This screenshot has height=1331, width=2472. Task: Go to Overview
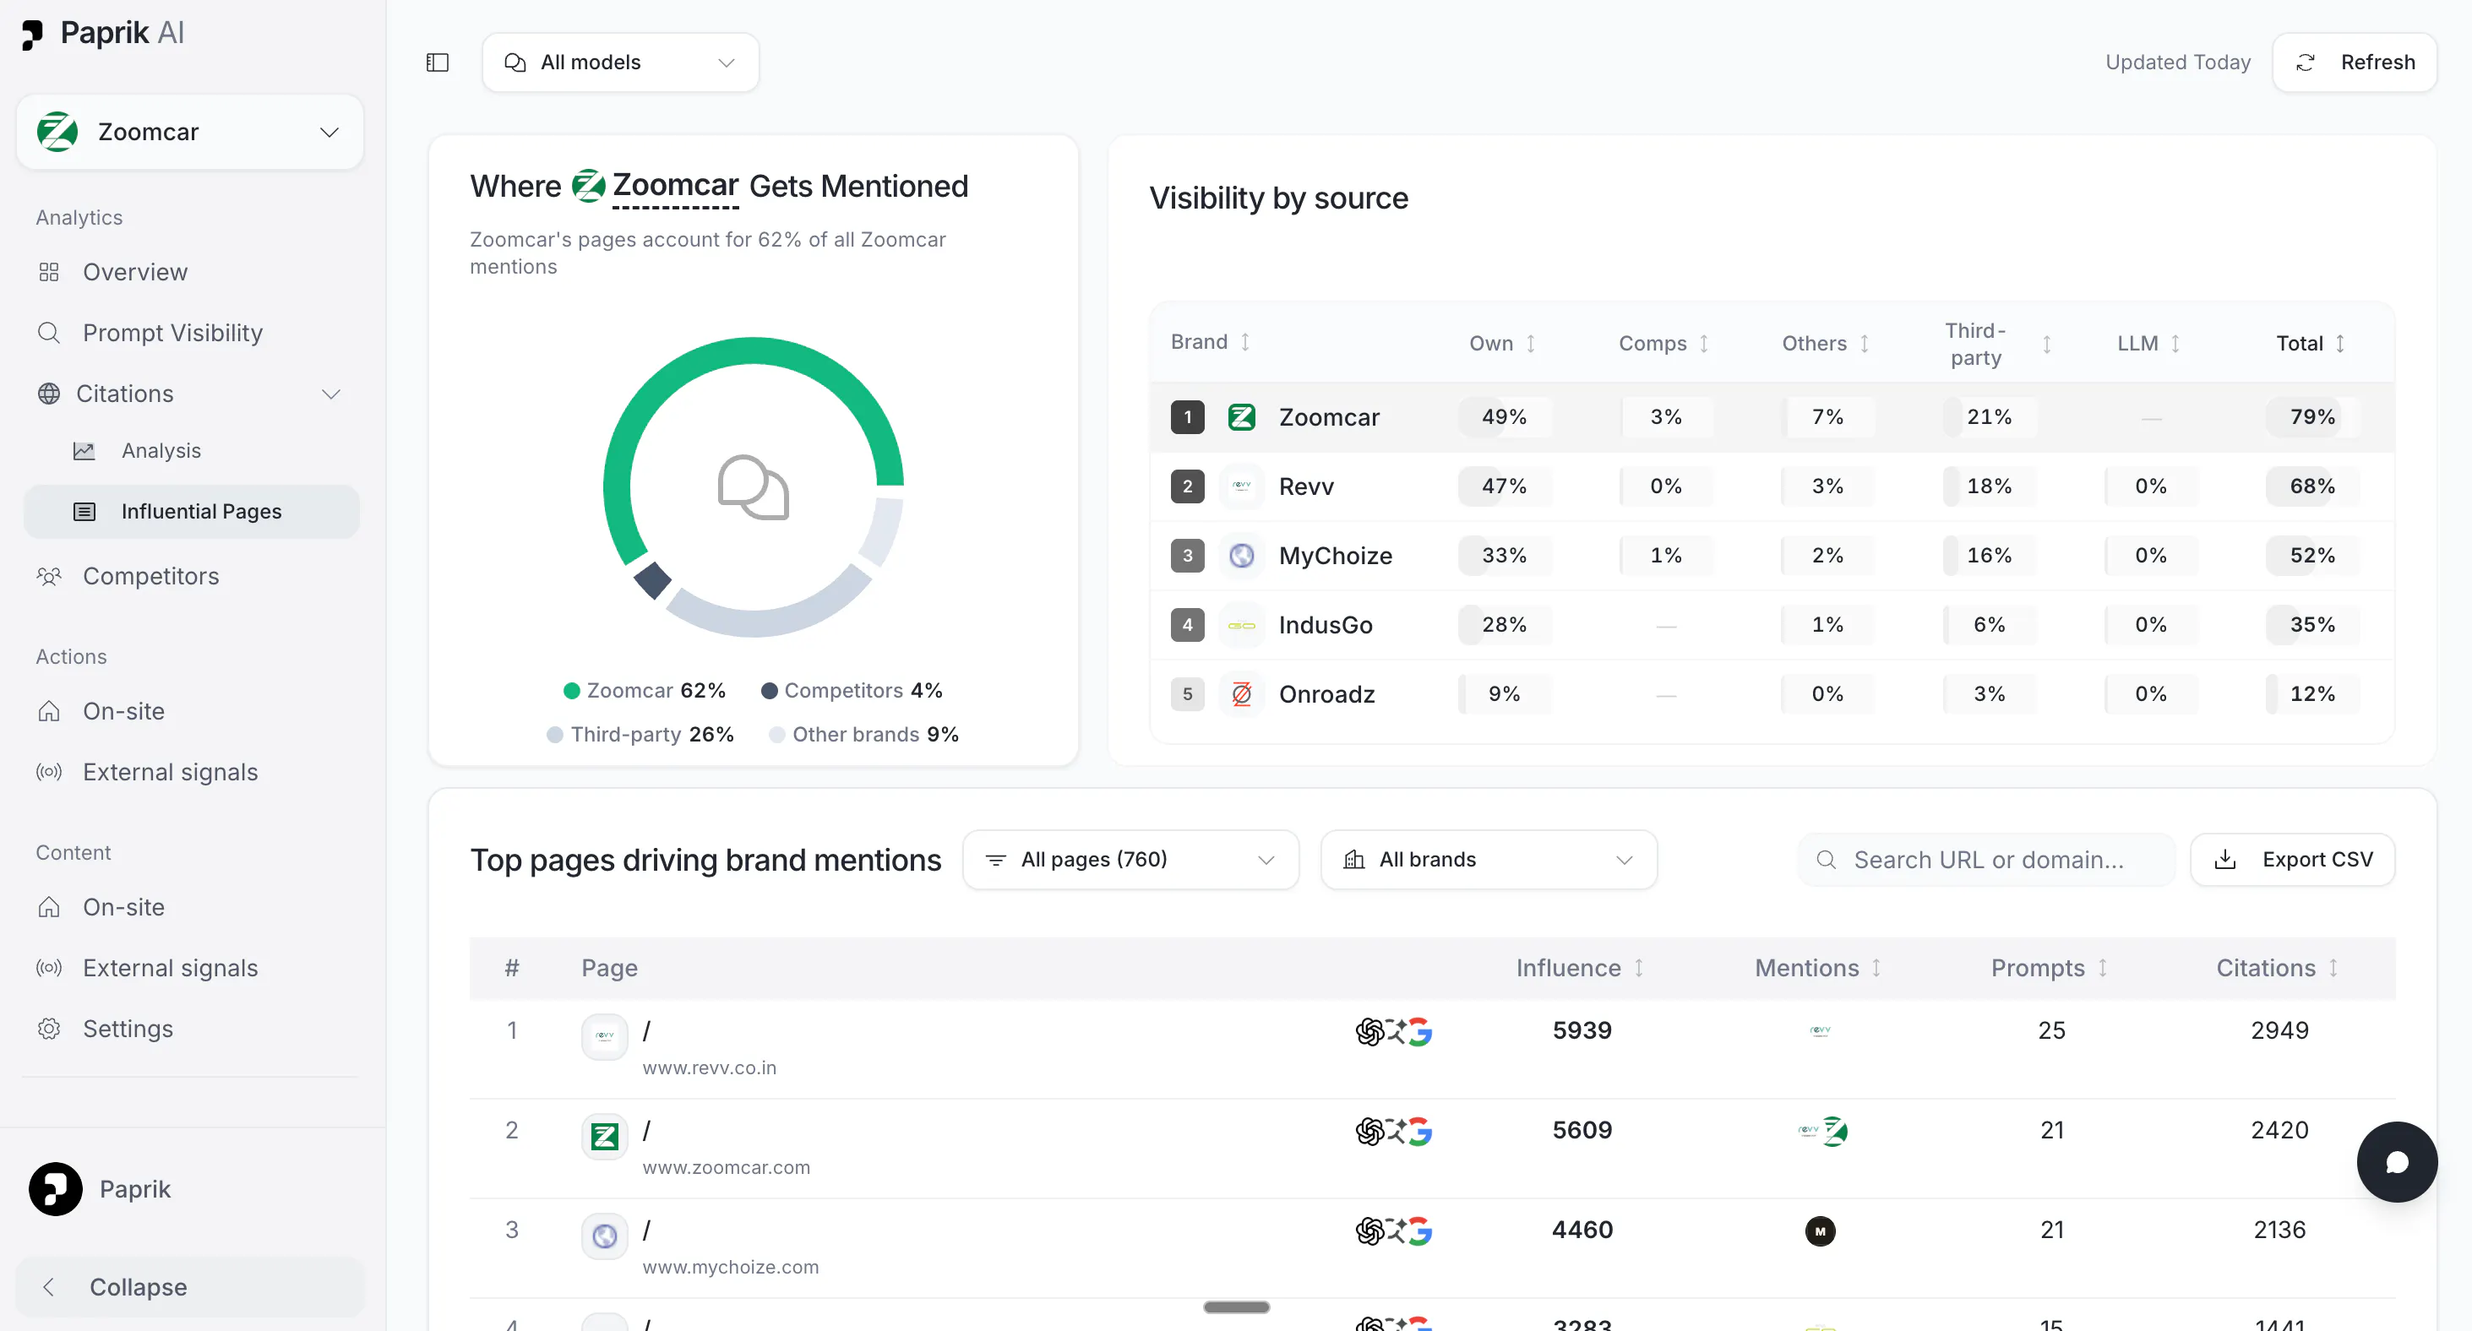[134, 273]
